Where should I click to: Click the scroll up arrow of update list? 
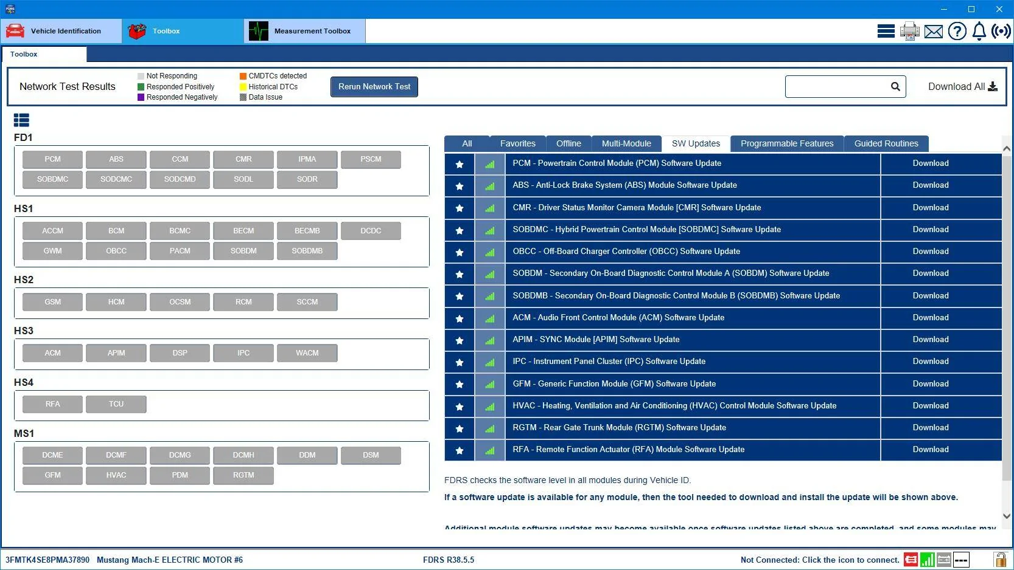1007,148
